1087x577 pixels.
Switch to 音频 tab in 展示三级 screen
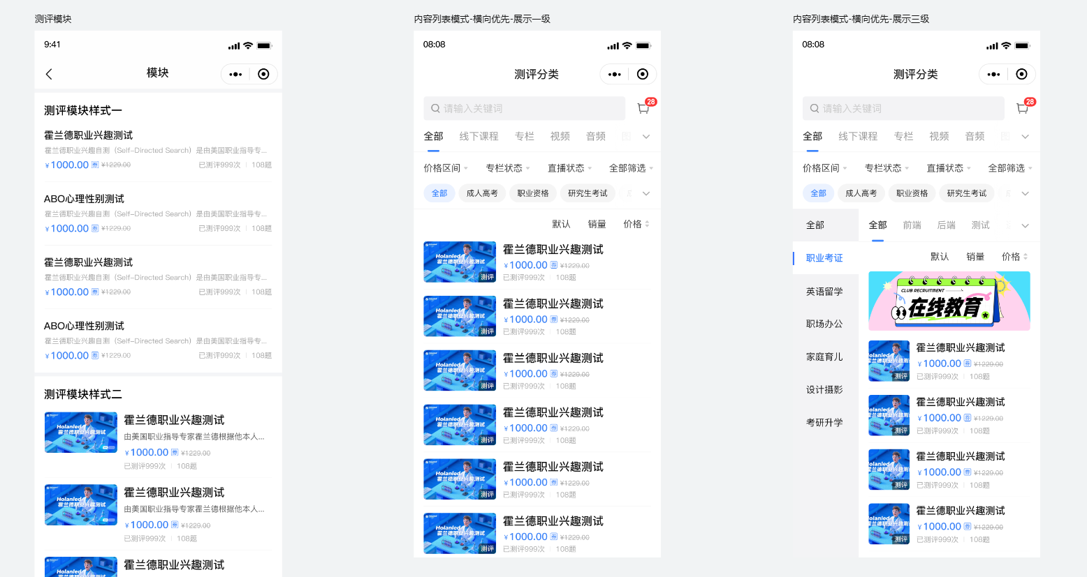coord(975,136)
